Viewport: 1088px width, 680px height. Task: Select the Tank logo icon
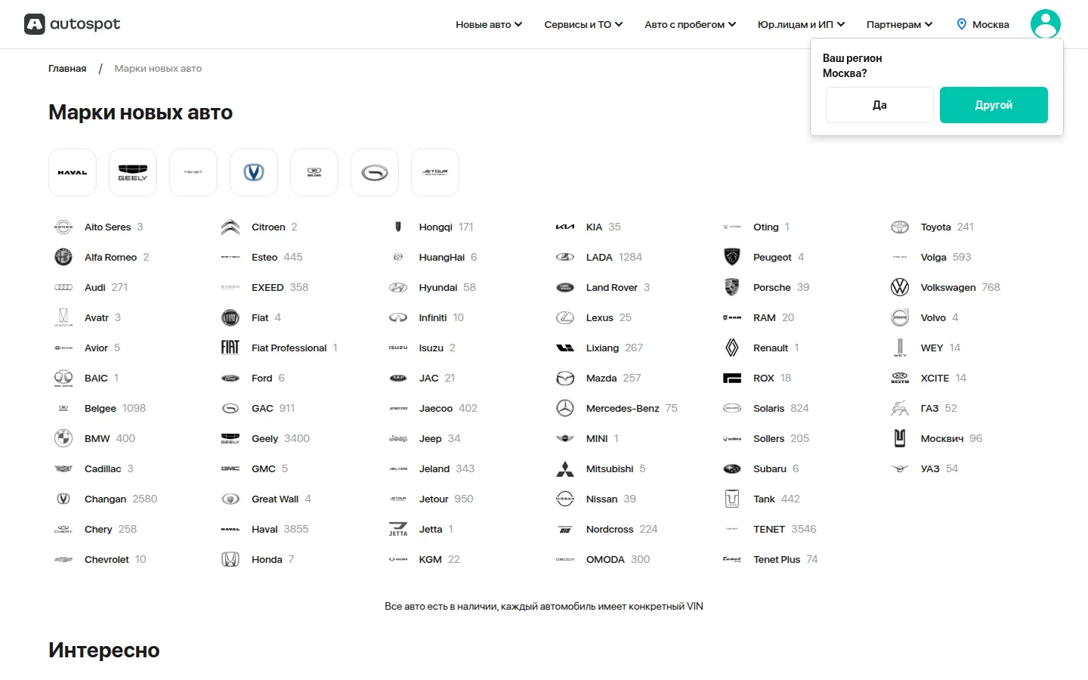point(732,499)
